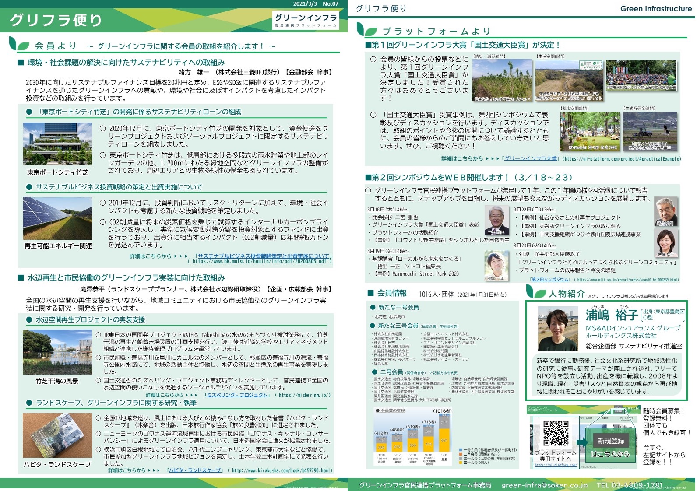Open サステナブルビジネス投資戦略策定と出資実施について link
This screenshot has height=491, width=697.
pos(263,256)
